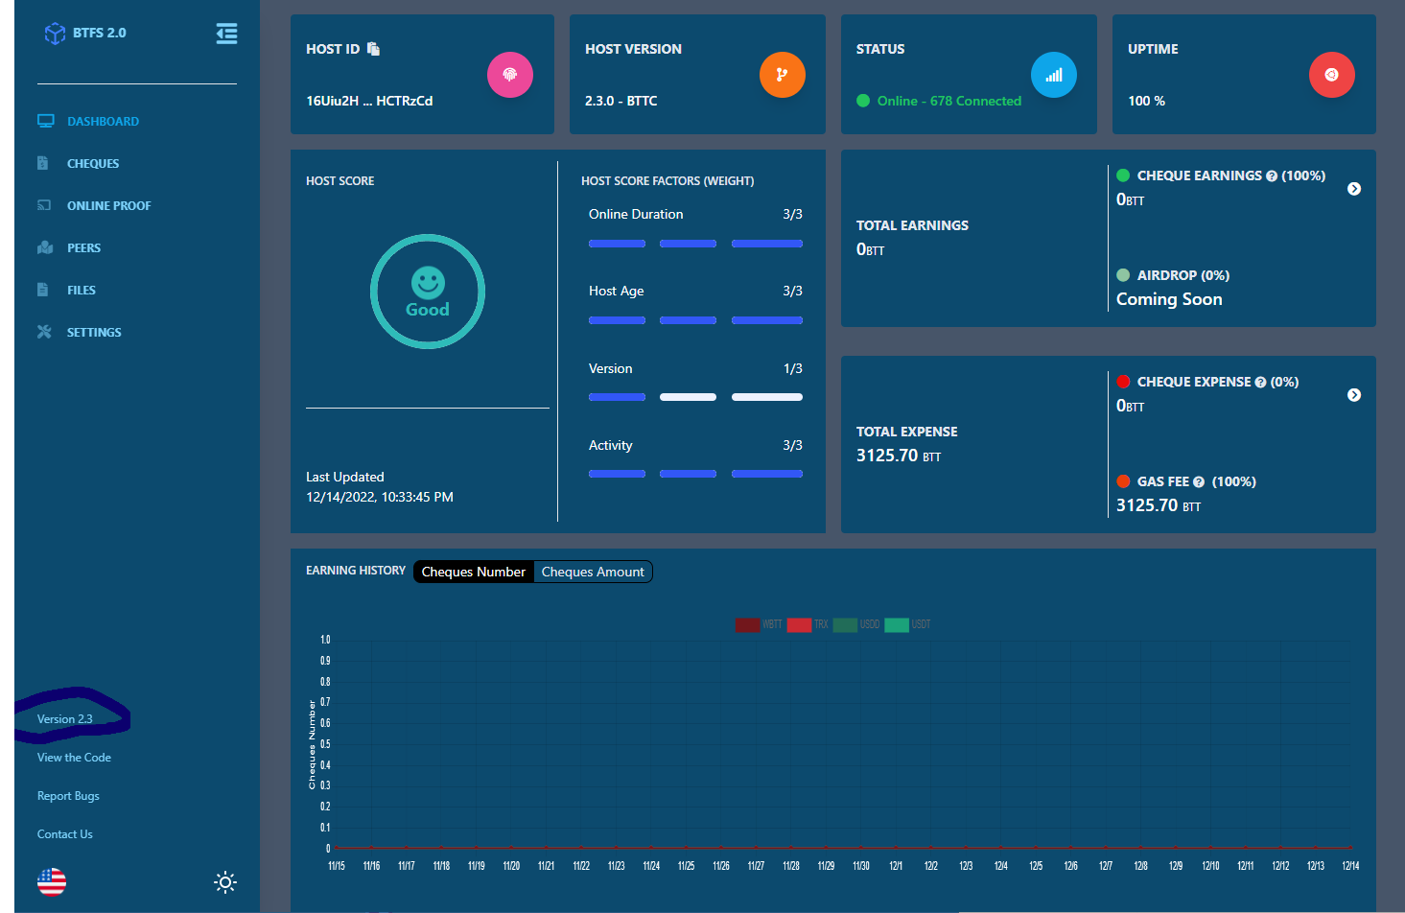This screenshot has height=913, width=1405.
Task: Switch the interface language via the flag icon
Action: pyautogui.click(x=51, y=881)
